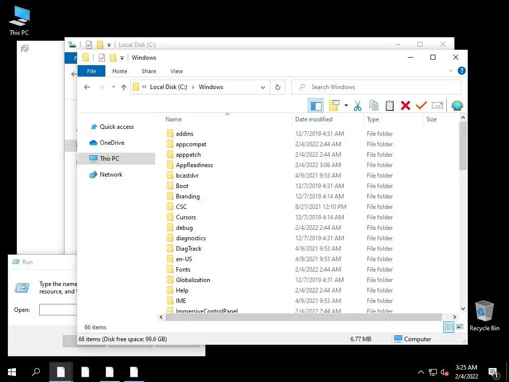Open the recent locations dropdown
The width and height of the screenshot is (509, 382).
(113, 87)
